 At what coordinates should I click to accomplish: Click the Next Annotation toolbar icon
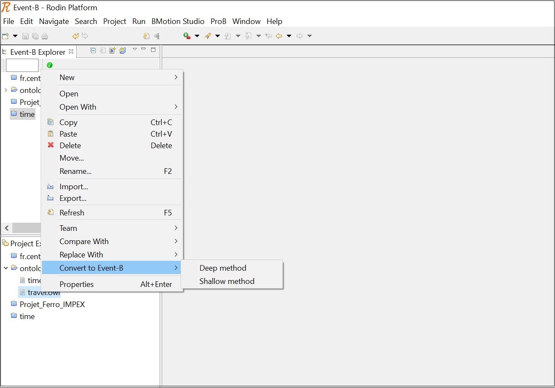pyautogui.click(x=228, y=36)
